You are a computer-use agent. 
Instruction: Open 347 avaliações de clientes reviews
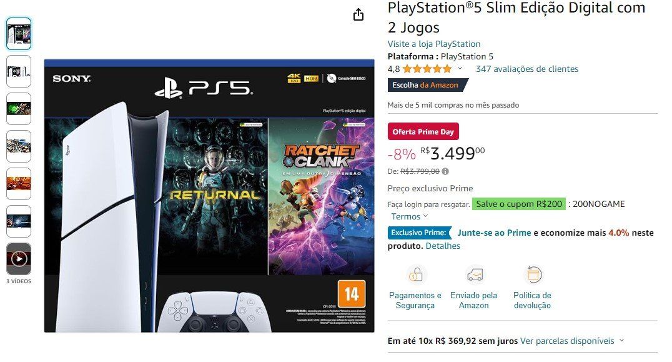pos(526,69)
